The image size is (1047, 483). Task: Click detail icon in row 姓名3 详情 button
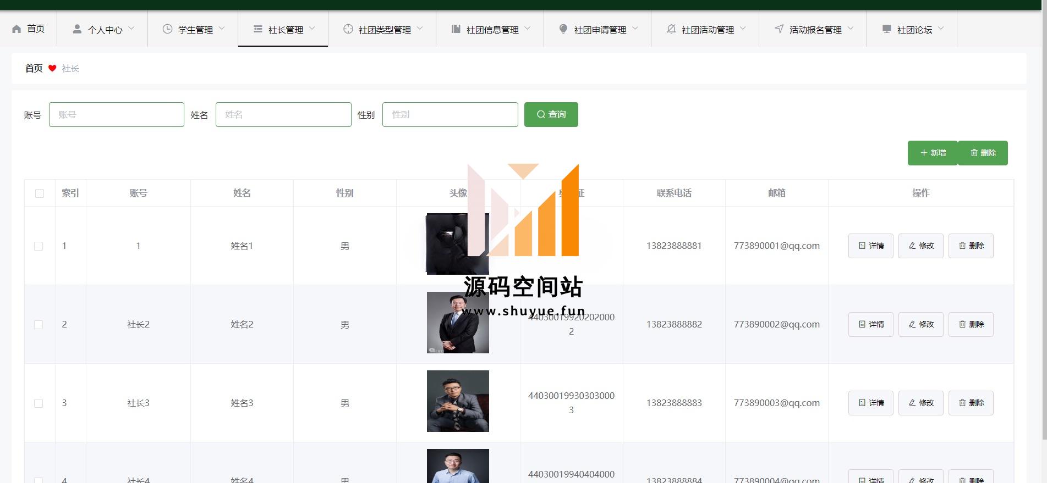click(x=862, y=403)
